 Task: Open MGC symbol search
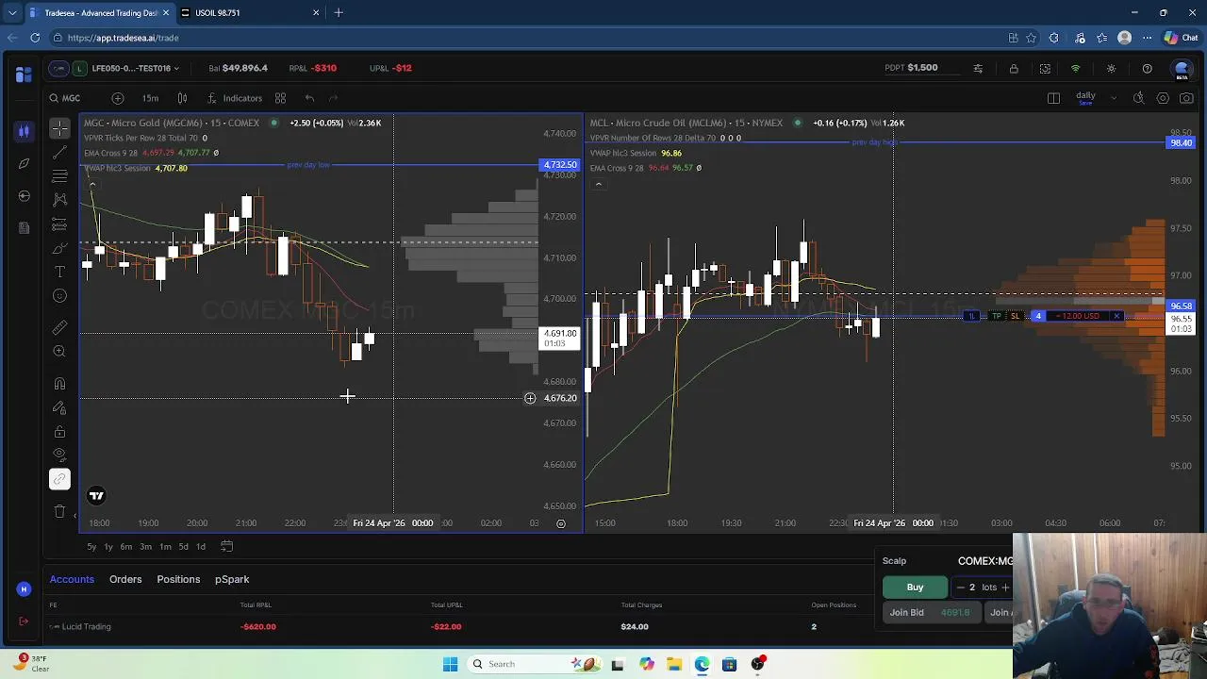coord(65,98)
